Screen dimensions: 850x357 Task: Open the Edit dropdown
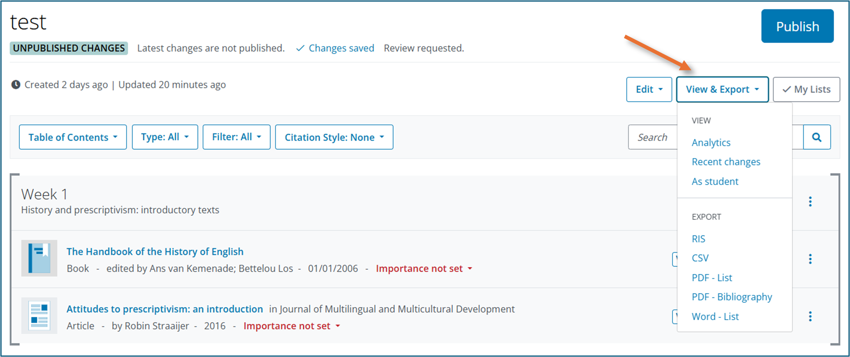pos(649,89)
